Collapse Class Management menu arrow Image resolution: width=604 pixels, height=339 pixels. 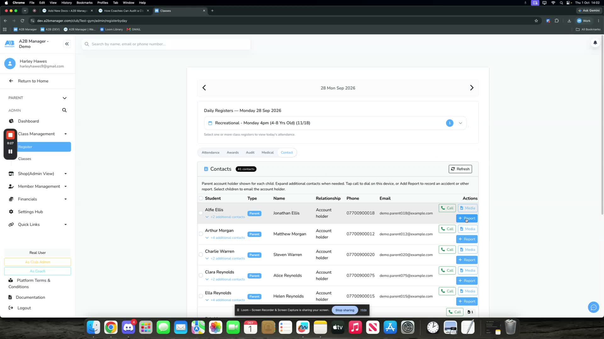click(65, 134)
